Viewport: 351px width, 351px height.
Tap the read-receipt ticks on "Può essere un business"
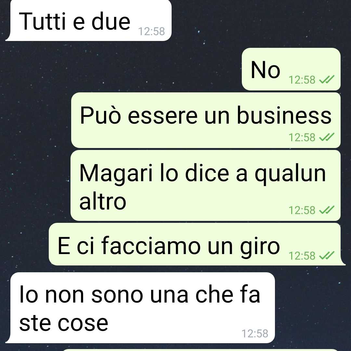pos(327,137)
